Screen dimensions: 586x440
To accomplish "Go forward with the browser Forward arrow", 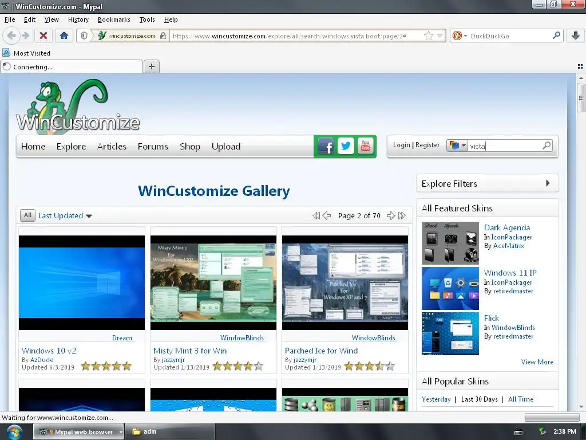I will 26,36.
